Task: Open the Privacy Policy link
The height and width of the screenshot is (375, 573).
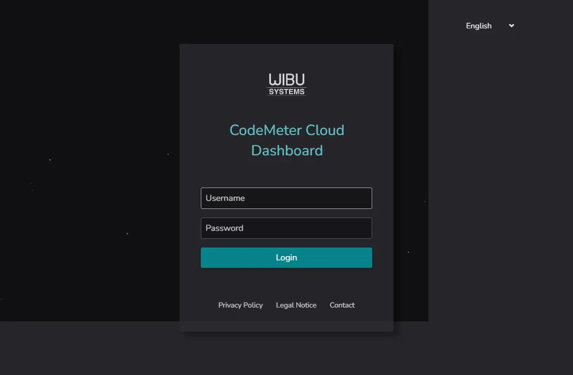Action: click(x=240, y=305)
